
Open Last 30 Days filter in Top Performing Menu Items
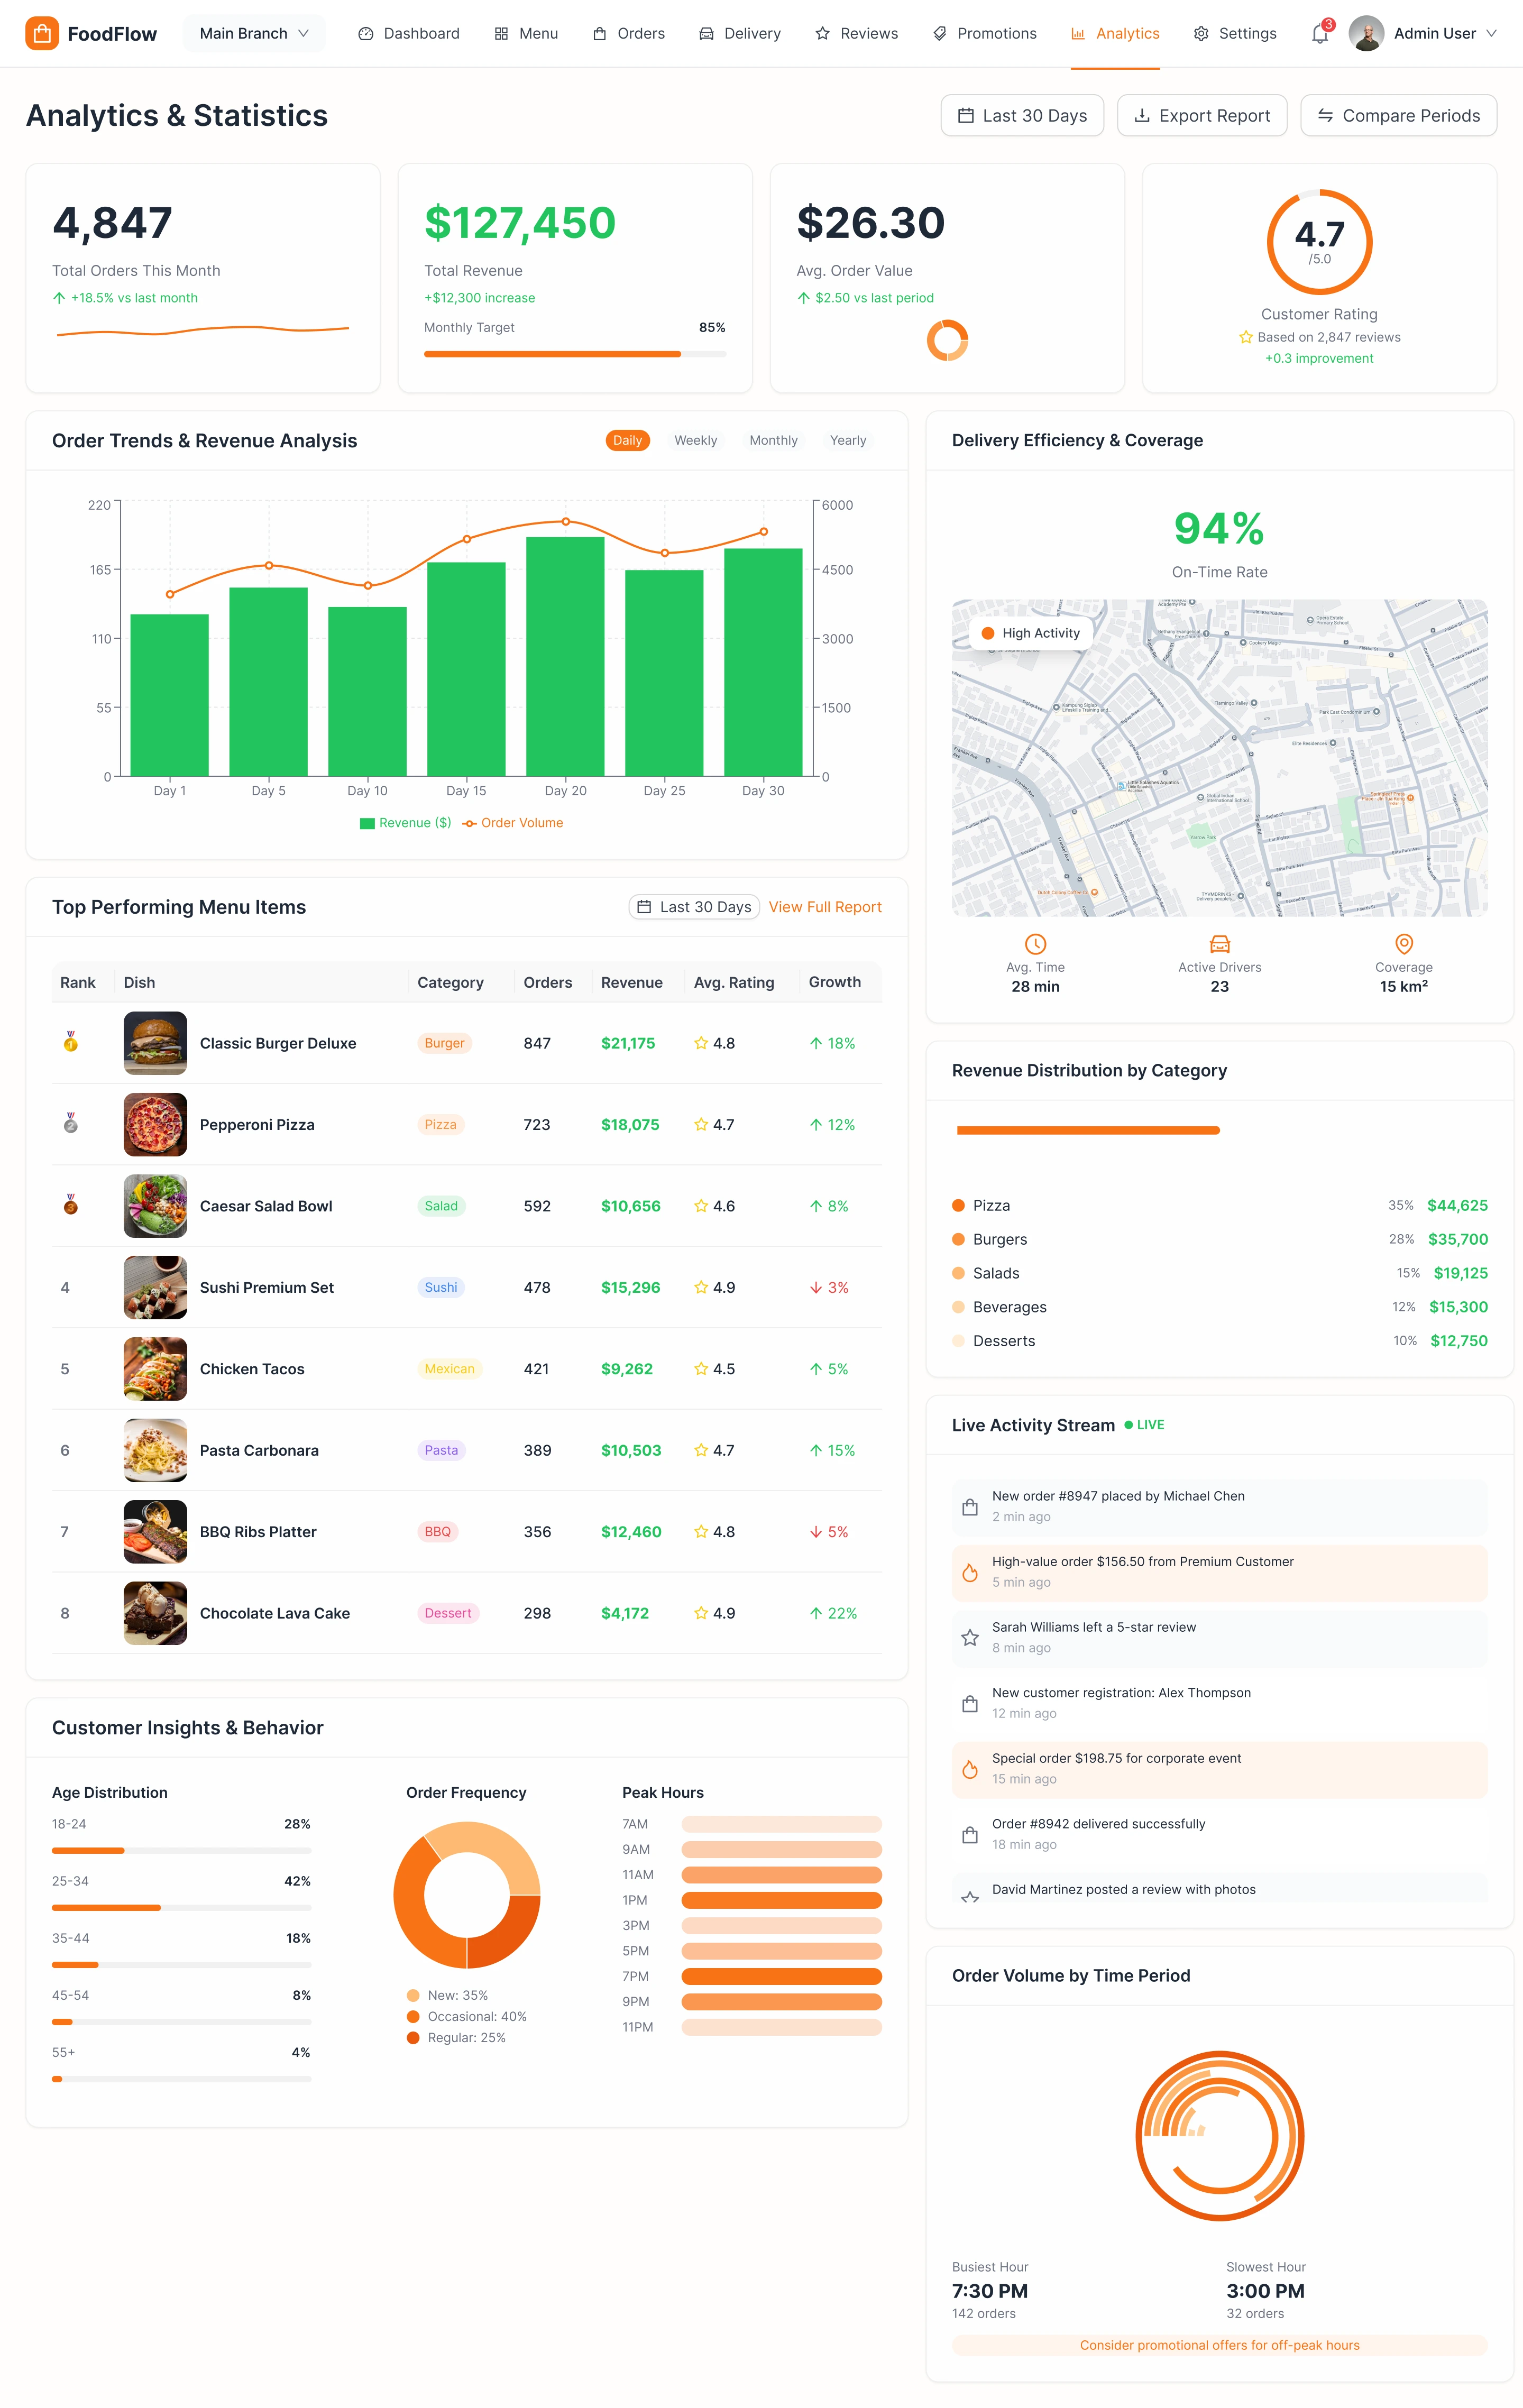click(x=694, y=907)
